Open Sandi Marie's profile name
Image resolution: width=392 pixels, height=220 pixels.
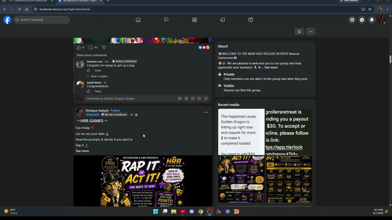click(x=94, y=83)
